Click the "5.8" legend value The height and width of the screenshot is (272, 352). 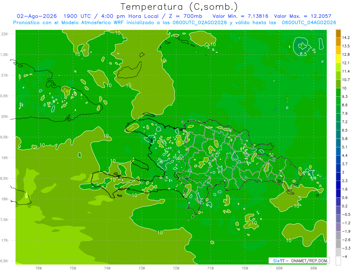coord(345,138)
